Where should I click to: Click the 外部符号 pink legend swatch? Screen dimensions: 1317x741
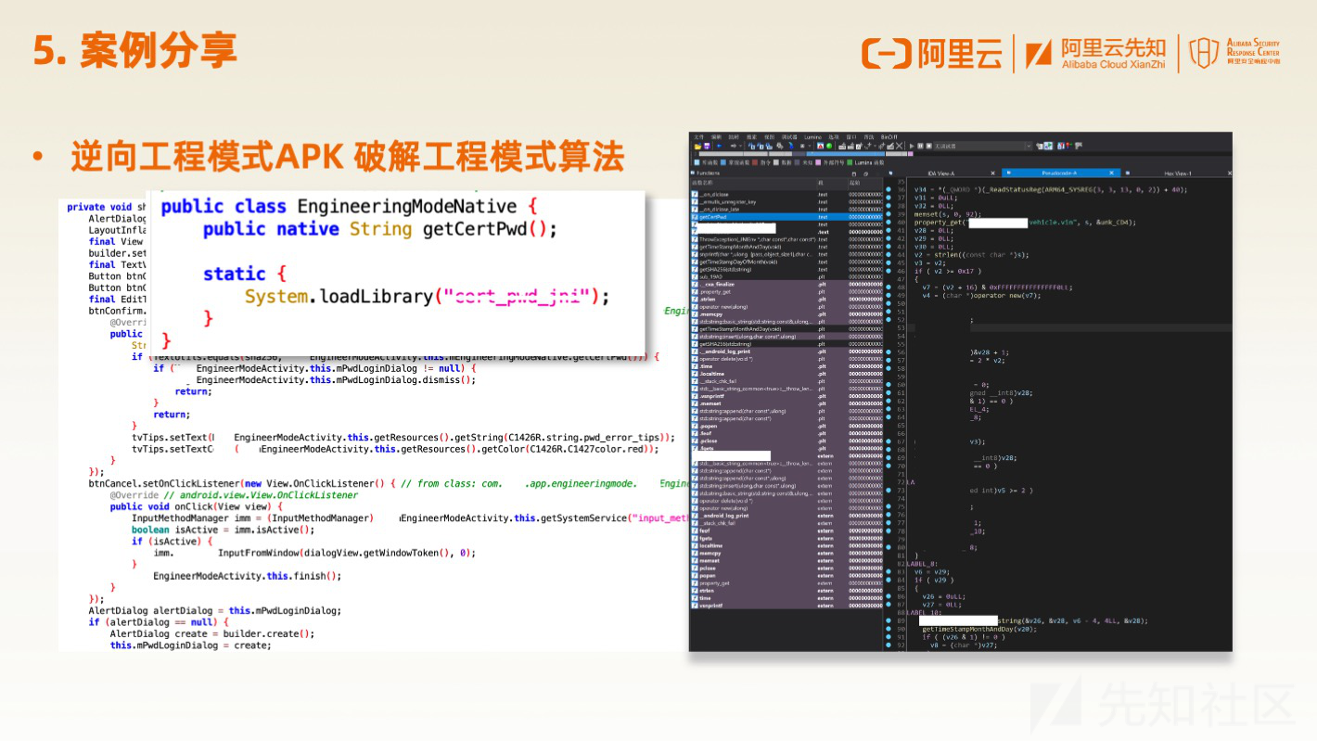point(818,162)
